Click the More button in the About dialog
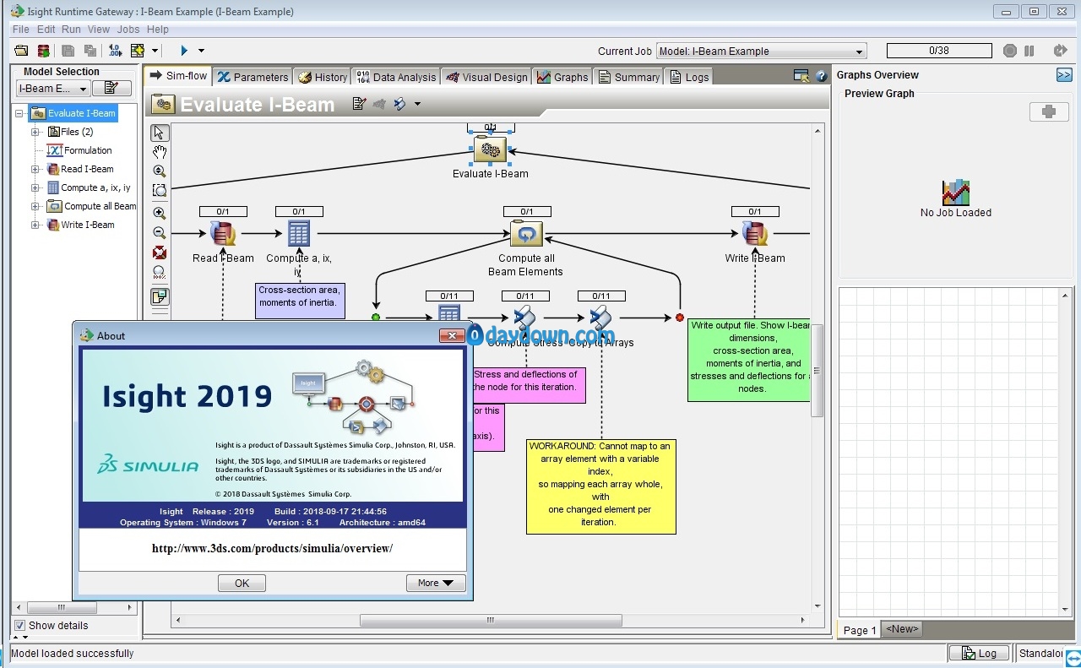This screenshot has width=1081, height=668. (x=436, y=583)
